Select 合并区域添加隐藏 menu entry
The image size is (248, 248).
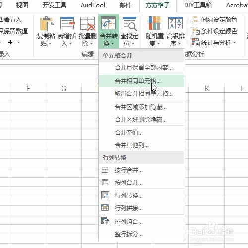click(x=141, y=107)
